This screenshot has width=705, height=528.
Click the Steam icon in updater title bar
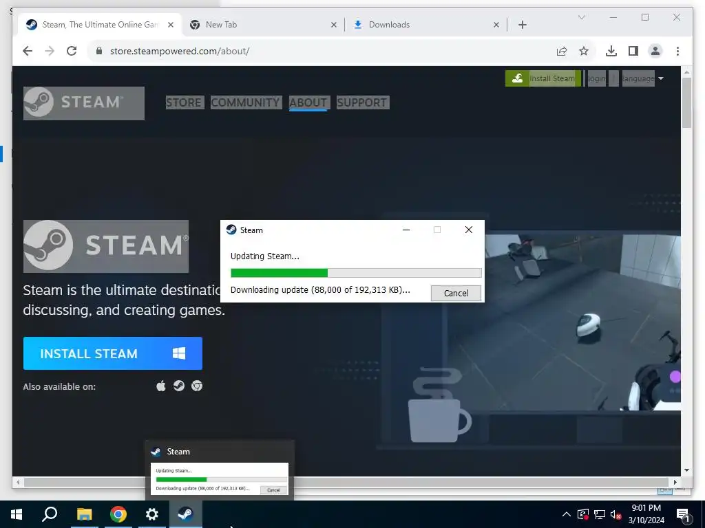[x=231, y=230]
